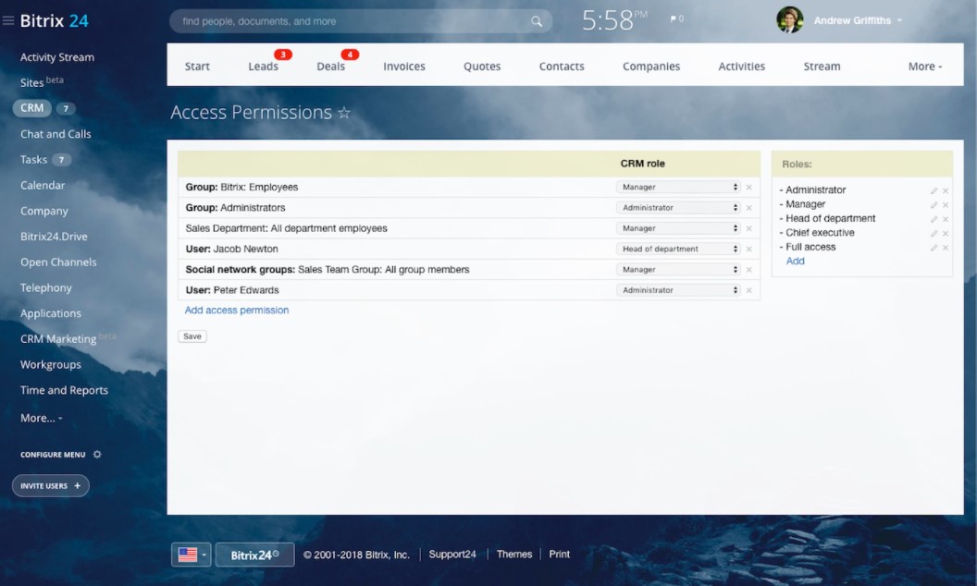This screenshot has width=977, height=586.
Task: Edit the Administrator role with the pencil icon
Action: pos(934,189)
